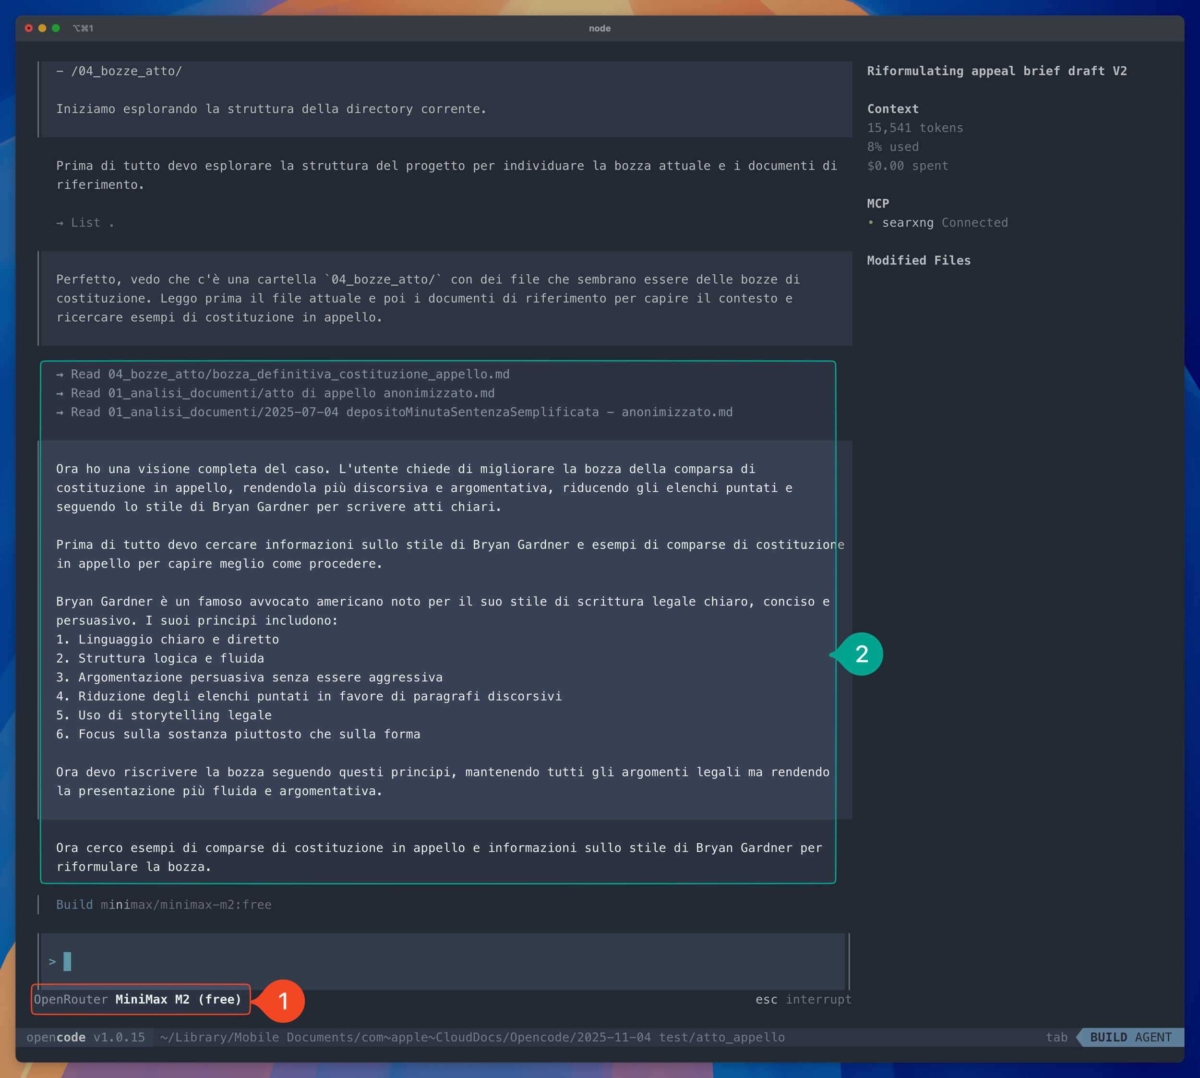Viewport: 1200px width, 1078px height.
Task: Expand Read depositoMinutaSentenzaSemplificata tool line
Action: (x=395, y=412)
